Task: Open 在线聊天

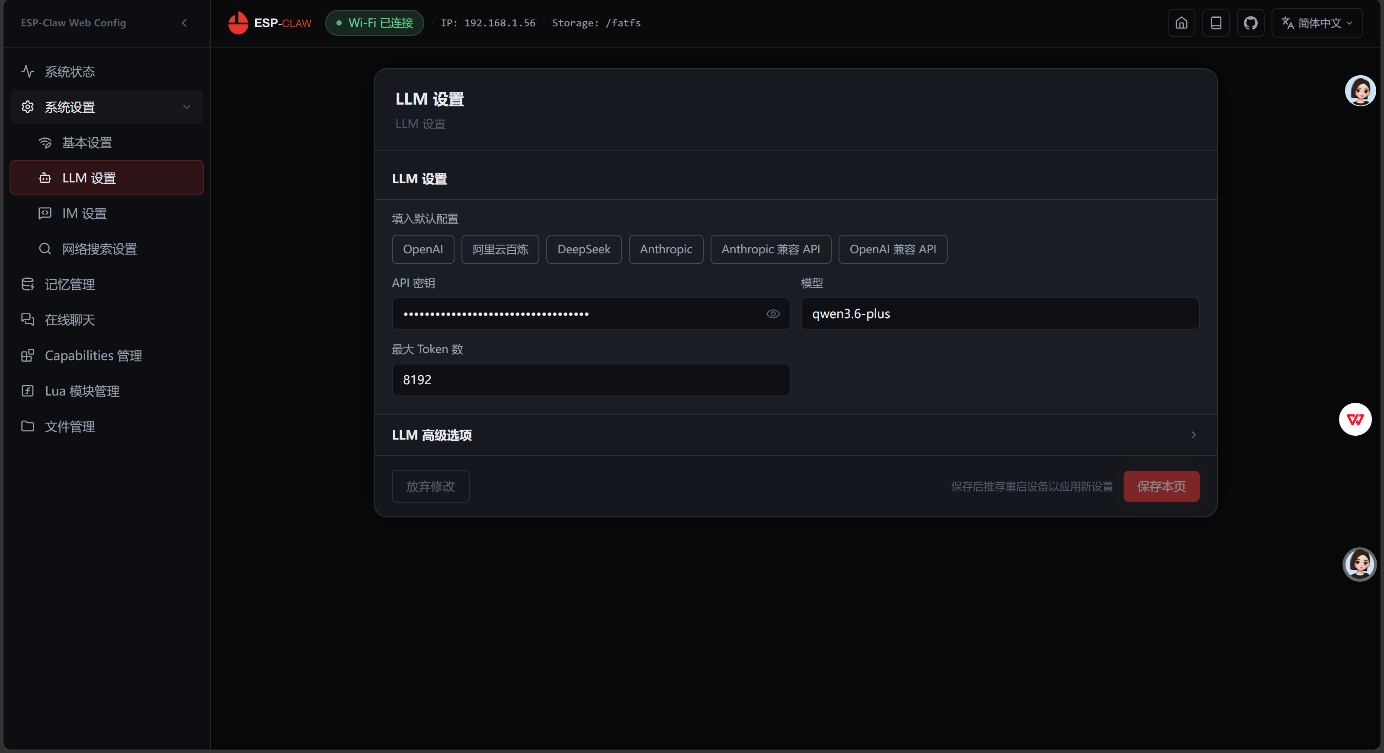Action: (x=106, y=319)
